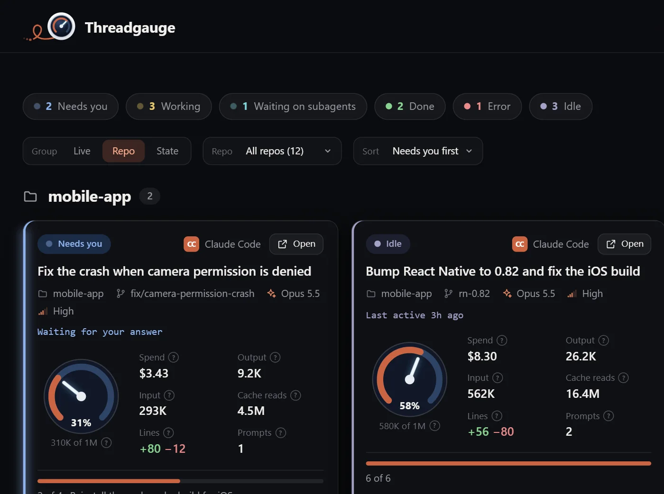Click Claude Code icon on camera crash card
This screenshot has height=494, width=664.
(x=192, y=244)
